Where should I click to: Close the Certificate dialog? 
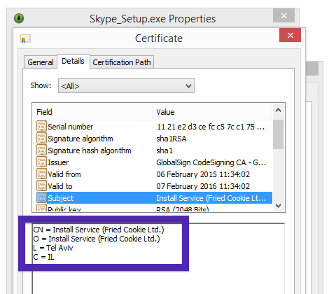point(290,35)
